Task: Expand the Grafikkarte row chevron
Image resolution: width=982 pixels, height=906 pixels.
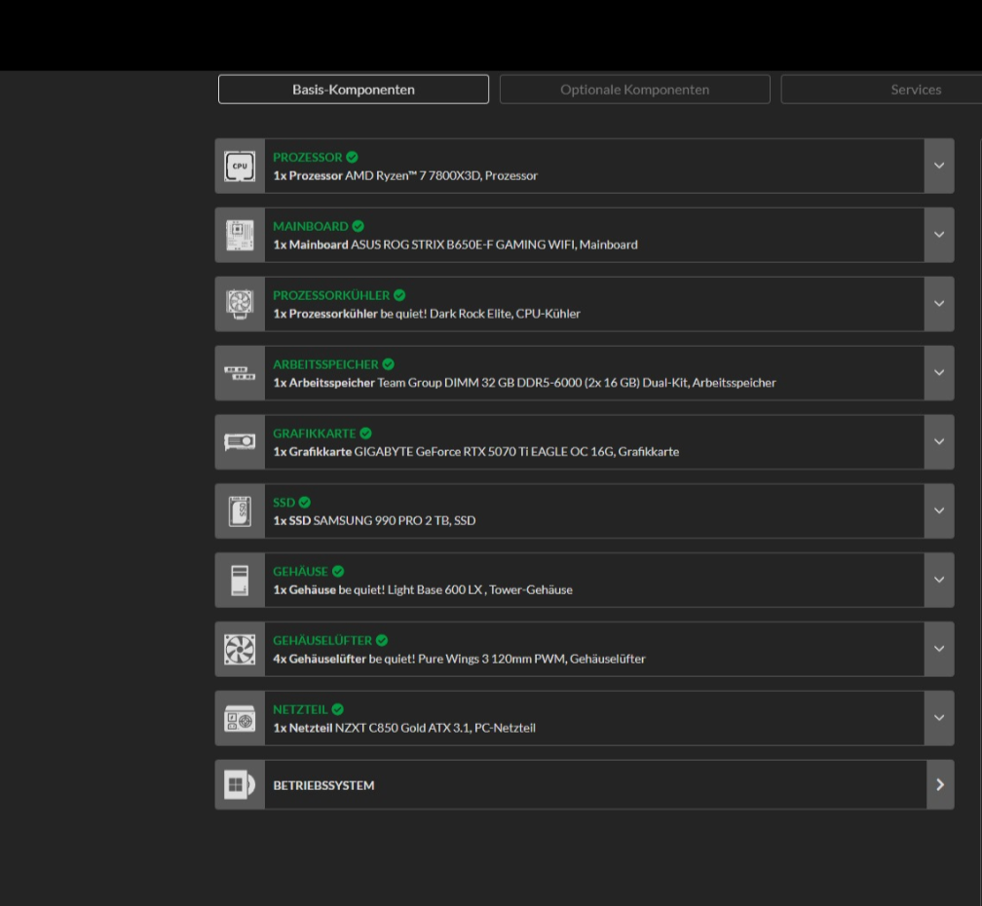Action: point(939,441)
